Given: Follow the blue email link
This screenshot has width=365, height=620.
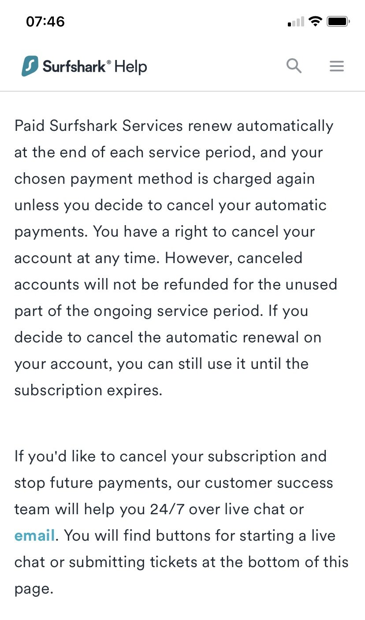Looking at the screenshot, I should click(35, 536).
